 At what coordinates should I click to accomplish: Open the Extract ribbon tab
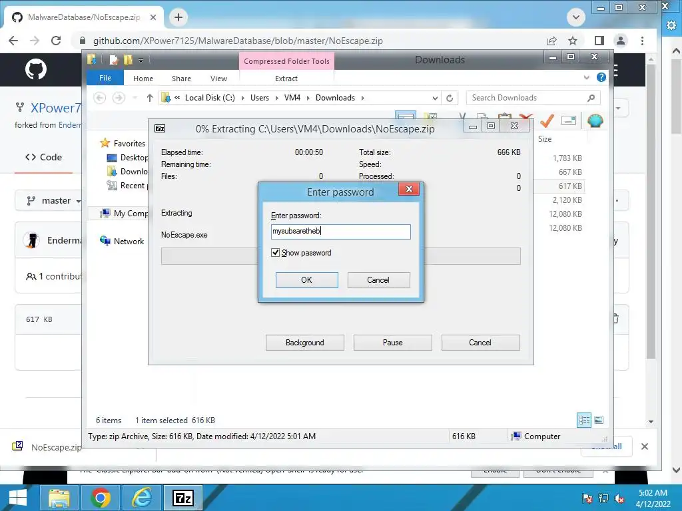tap(286, 79)
